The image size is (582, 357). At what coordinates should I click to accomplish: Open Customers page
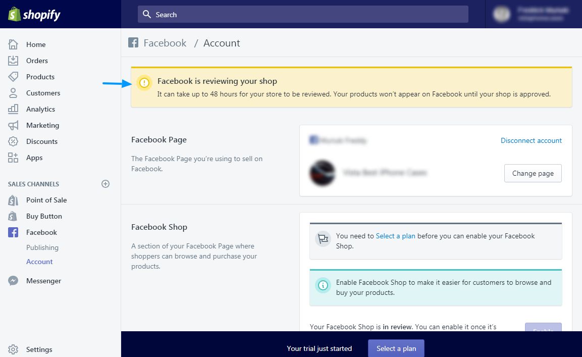[43, 93]
